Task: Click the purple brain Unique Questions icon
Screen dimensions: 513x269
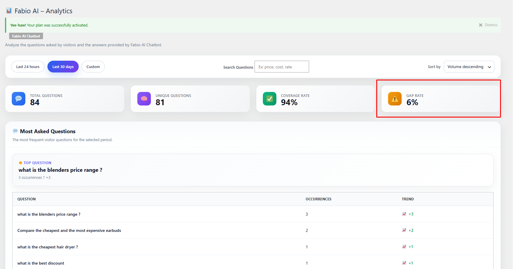Action: click(144, 99)
